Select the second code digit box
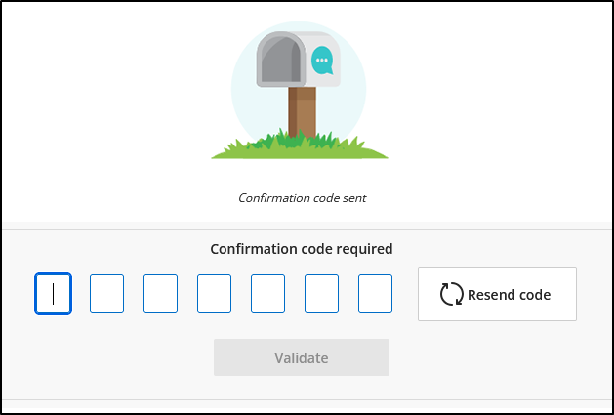 pyautogui.click(x=106, y=293)
